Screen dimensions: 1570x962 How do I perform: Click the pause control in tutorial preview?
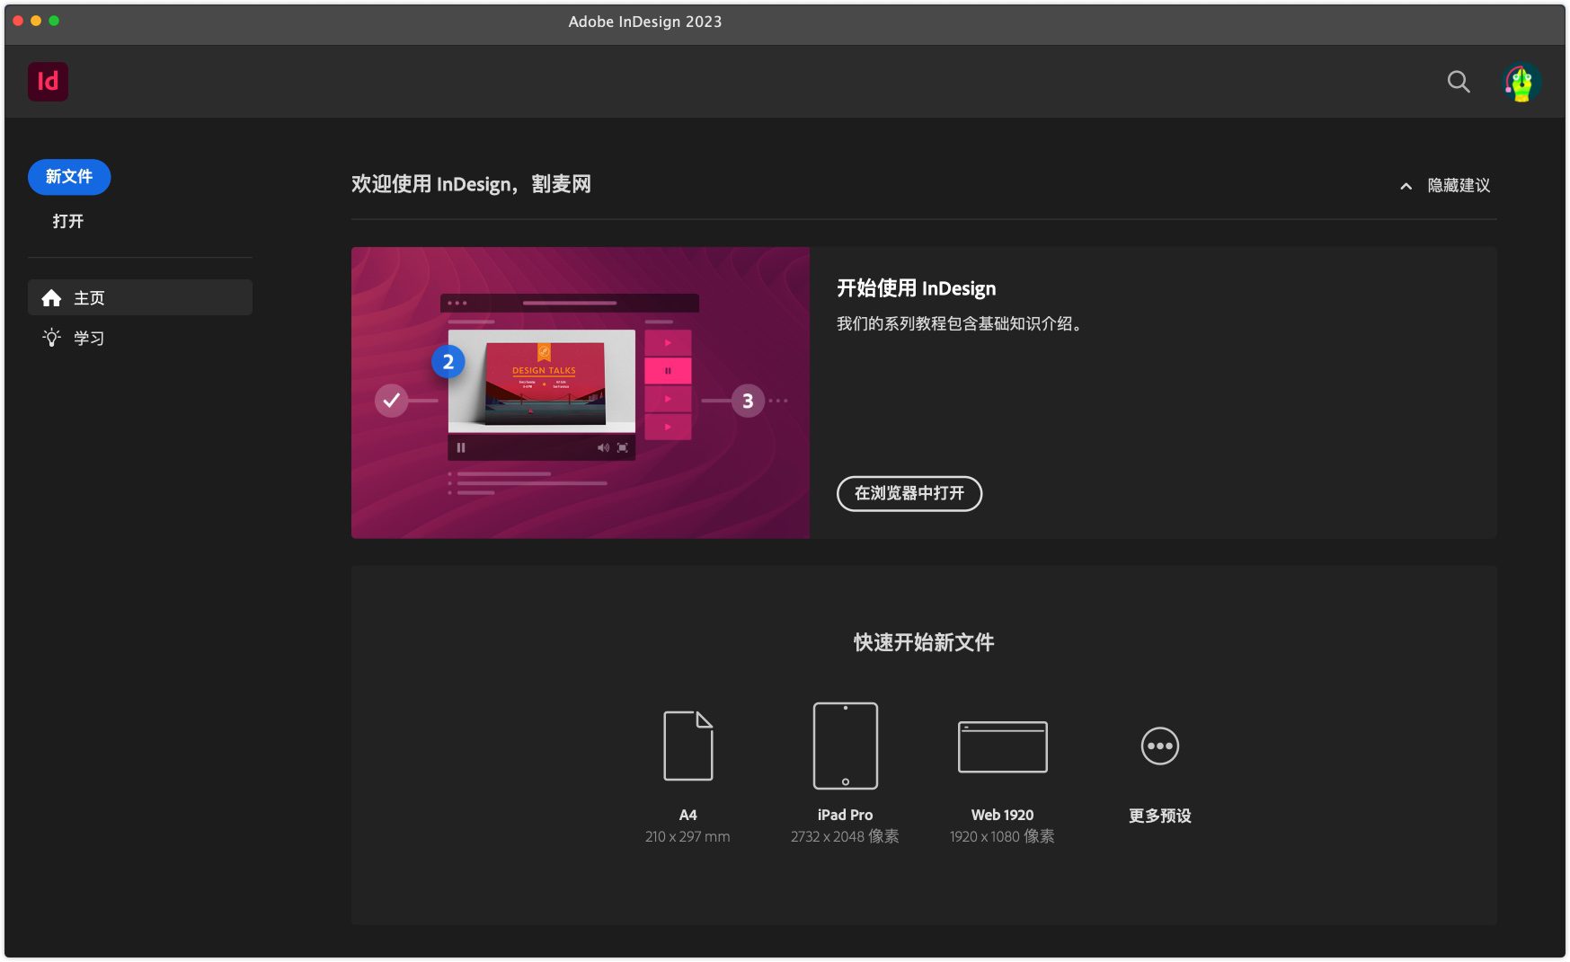[461, 447]
